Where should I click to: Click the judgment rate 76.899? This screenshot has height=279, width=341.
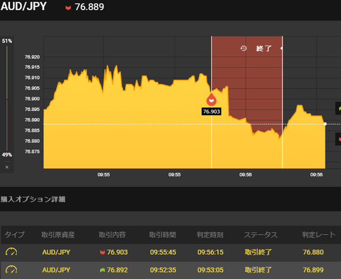point(313,270)
